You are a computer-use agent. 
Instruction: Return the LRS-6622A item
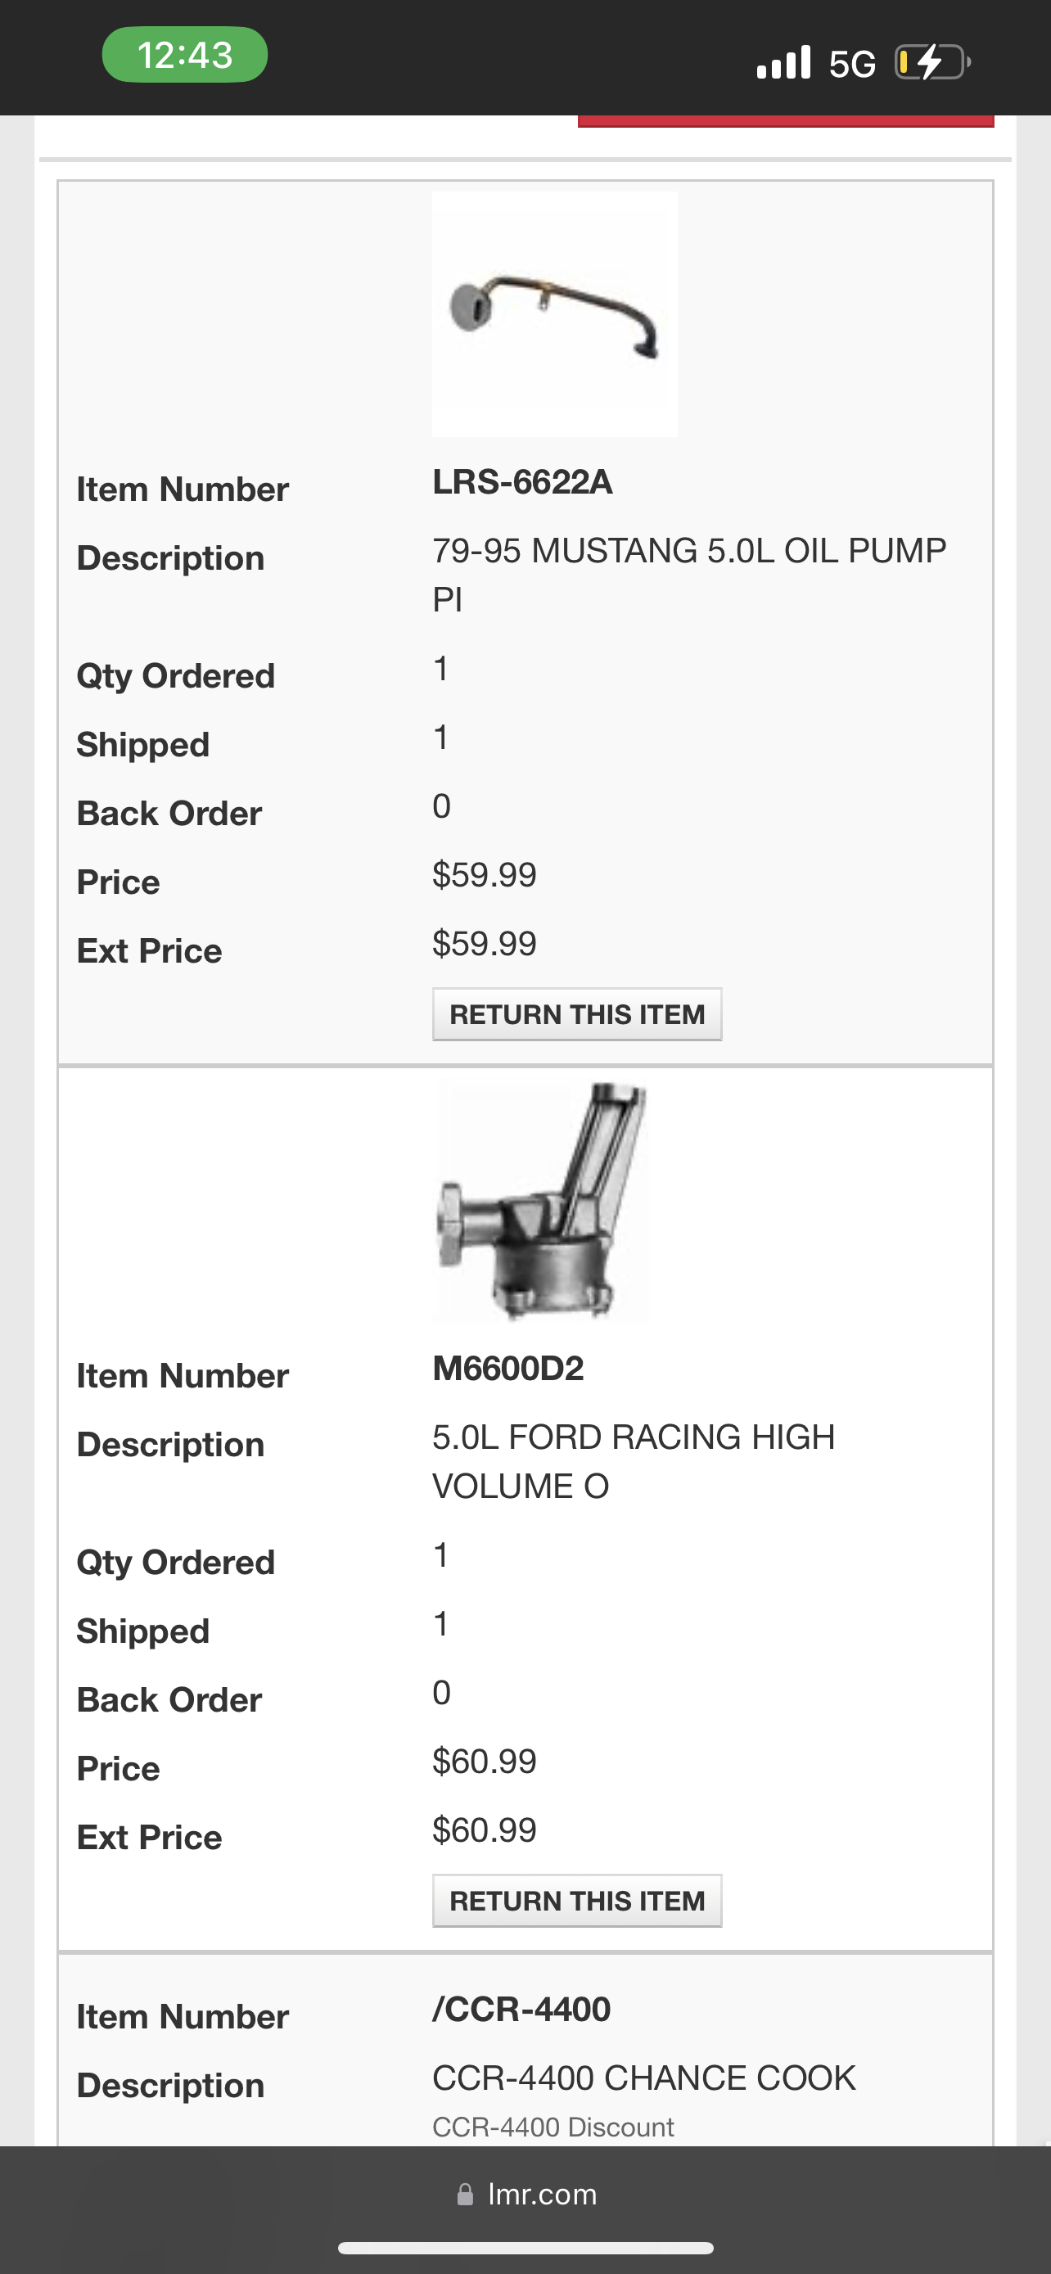(576, 1014)
